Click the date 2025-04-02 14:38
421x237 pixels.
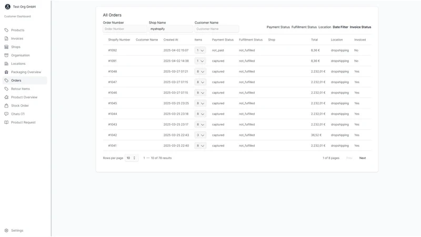coord(176,61)
